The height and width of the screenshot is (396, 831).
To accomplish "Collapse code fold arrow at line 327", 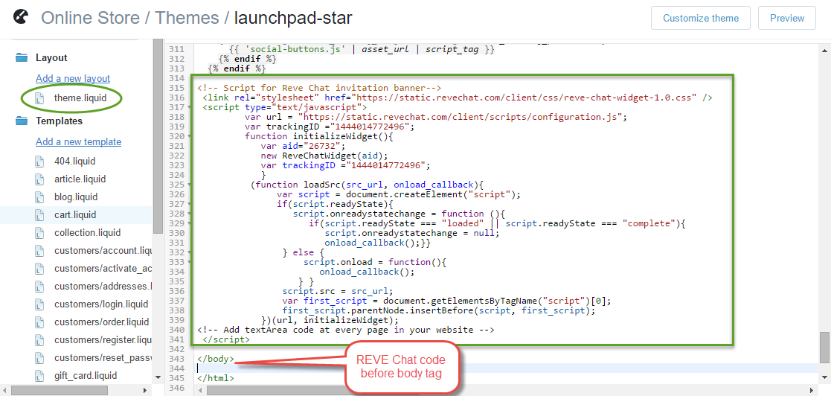I will 190,204.
